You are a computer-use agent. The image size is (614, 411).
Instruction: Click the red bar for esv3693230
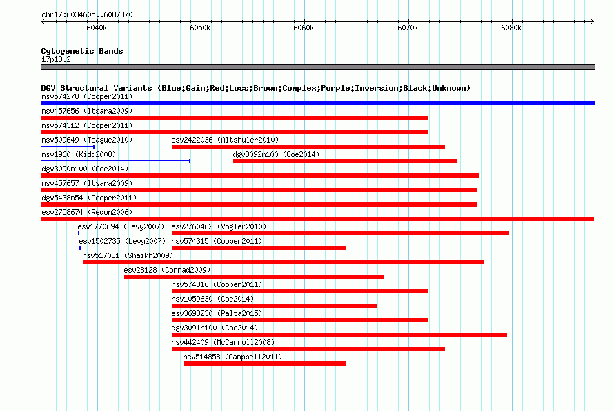pos(299,320)
